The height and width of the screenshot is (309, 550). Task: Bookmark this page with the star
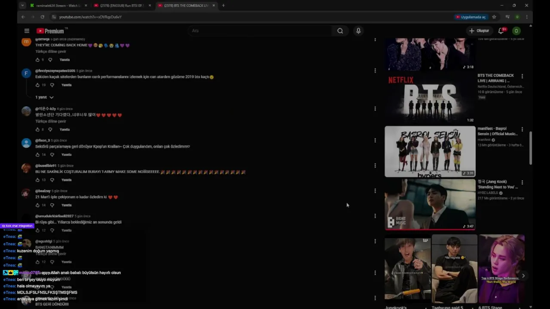pos(494,17)
